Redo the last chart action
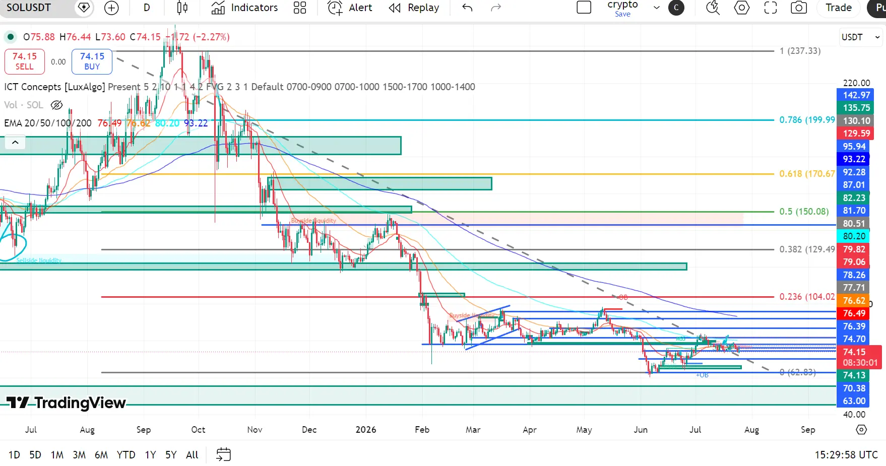This screenshot has width=886, height=466. click(x=496, y=8)
